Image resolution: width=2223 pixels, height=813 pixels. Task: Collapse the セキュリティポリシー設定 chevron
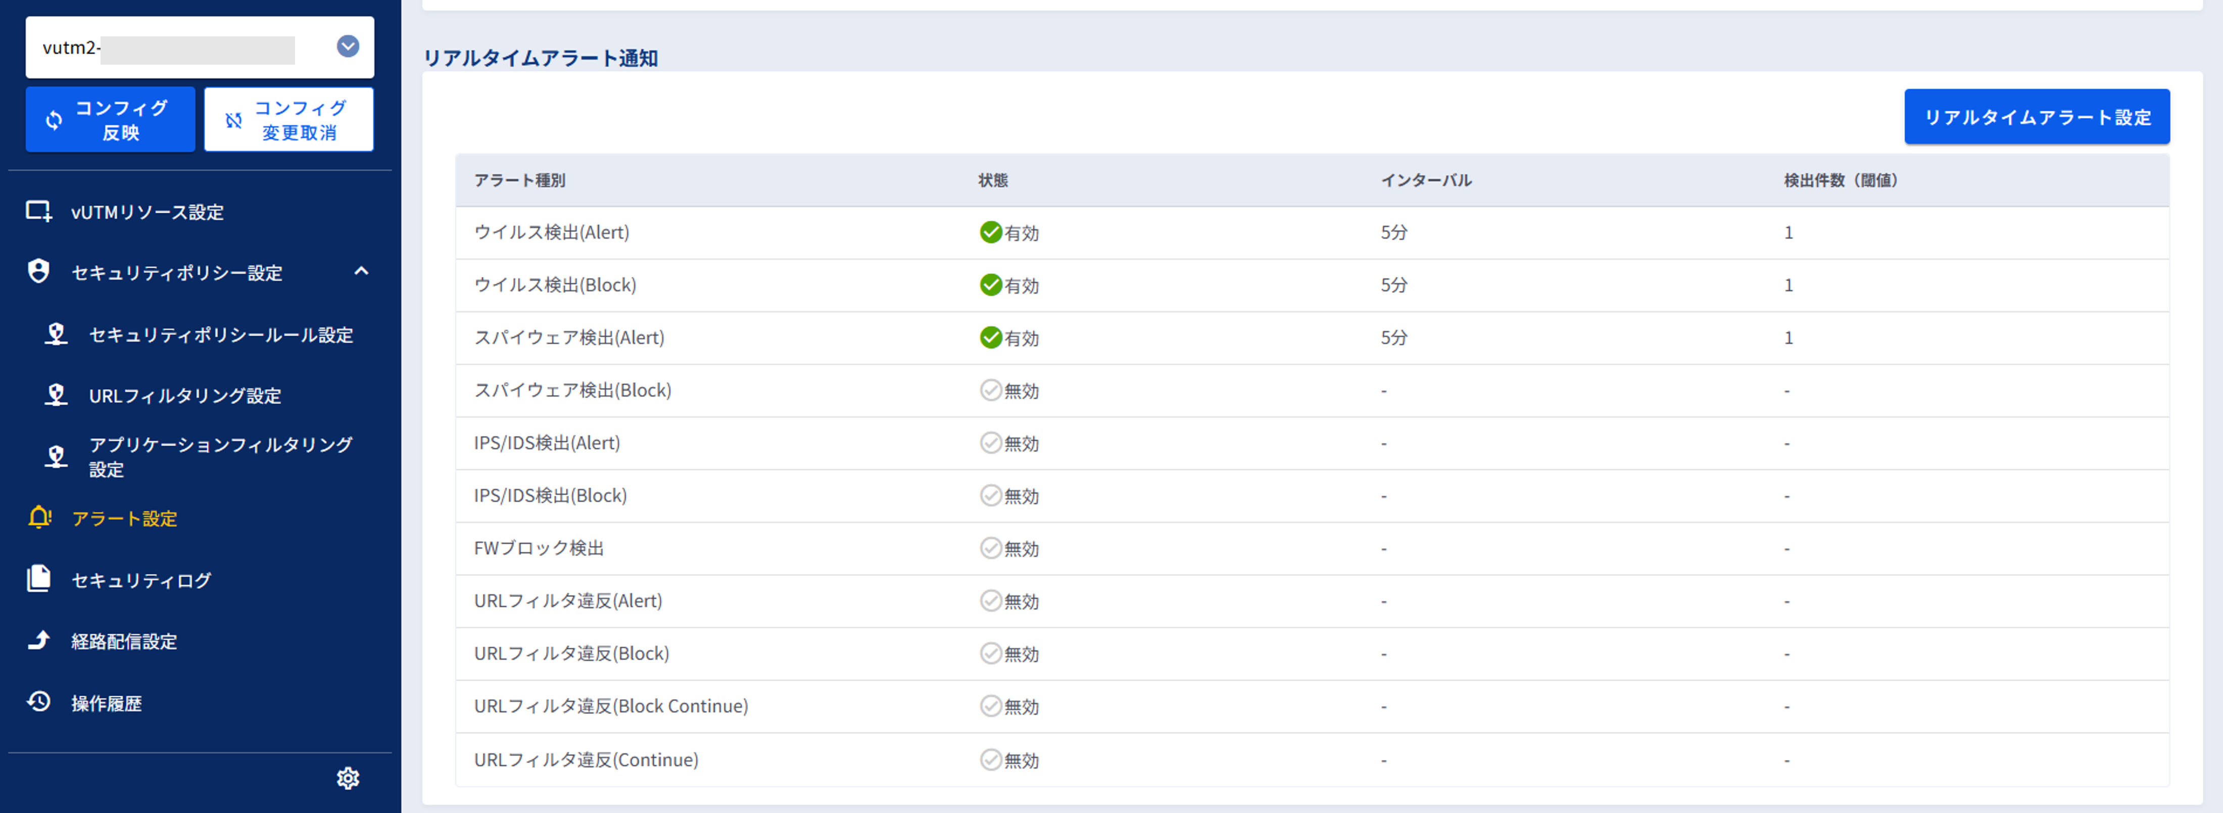[x=361, y=272]
